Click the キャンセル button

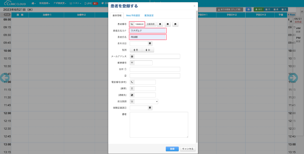[x=188, y=149]
